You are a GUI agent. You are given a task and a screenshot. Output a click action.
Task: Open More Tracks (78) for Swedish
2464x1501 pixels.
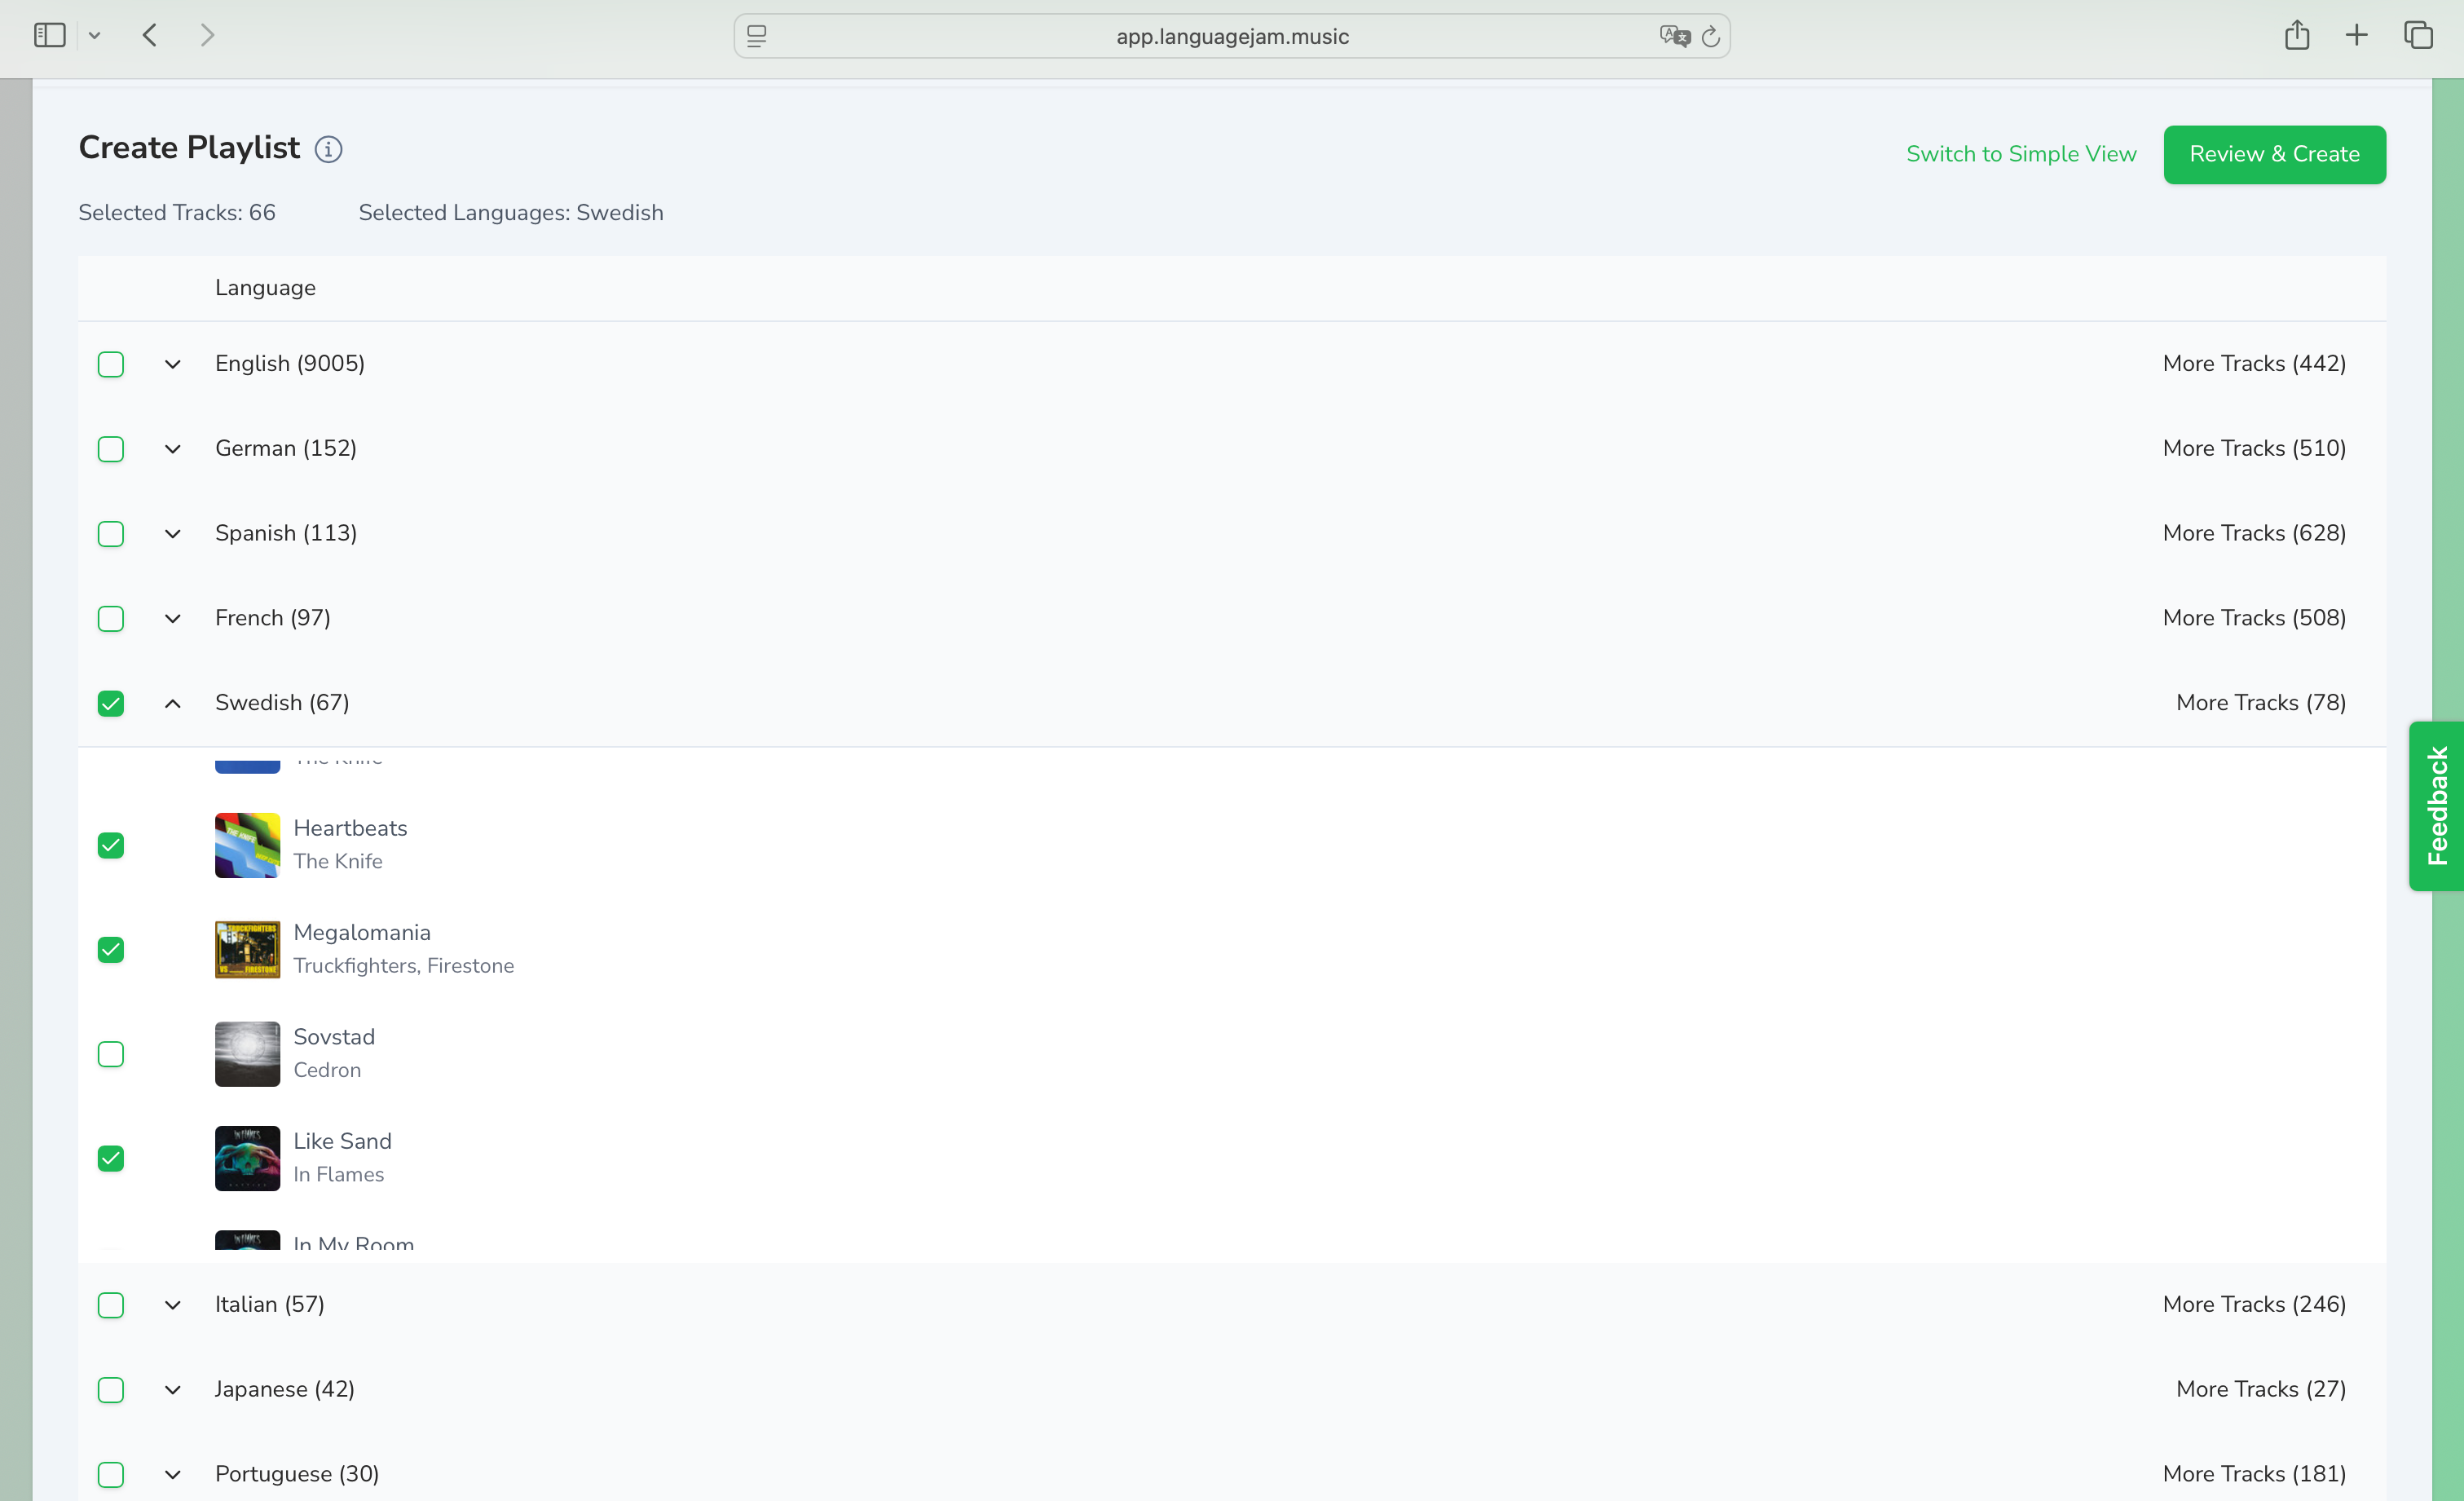(x=2260, y=703)
